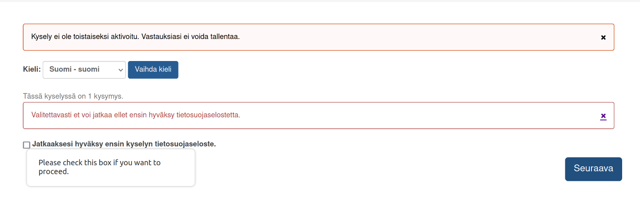This screenshot has height=215, width=640.
Task: Click the Vaihda kieli button
Action: click(153, 70)
